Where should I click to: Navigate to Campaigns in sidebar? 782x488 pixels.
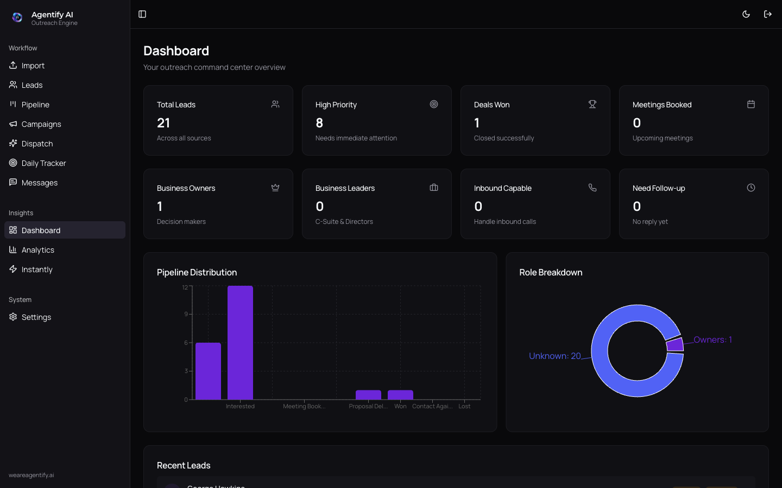[41, 124]
